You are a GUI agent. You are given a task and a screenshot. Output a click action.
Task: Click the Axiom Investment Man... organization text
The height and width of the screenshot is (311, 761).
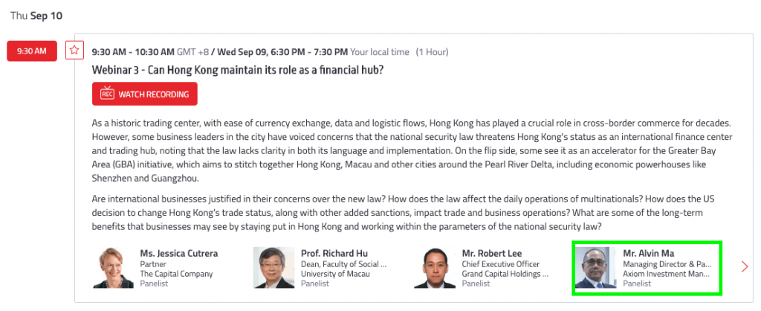click(x=667, y=274)
